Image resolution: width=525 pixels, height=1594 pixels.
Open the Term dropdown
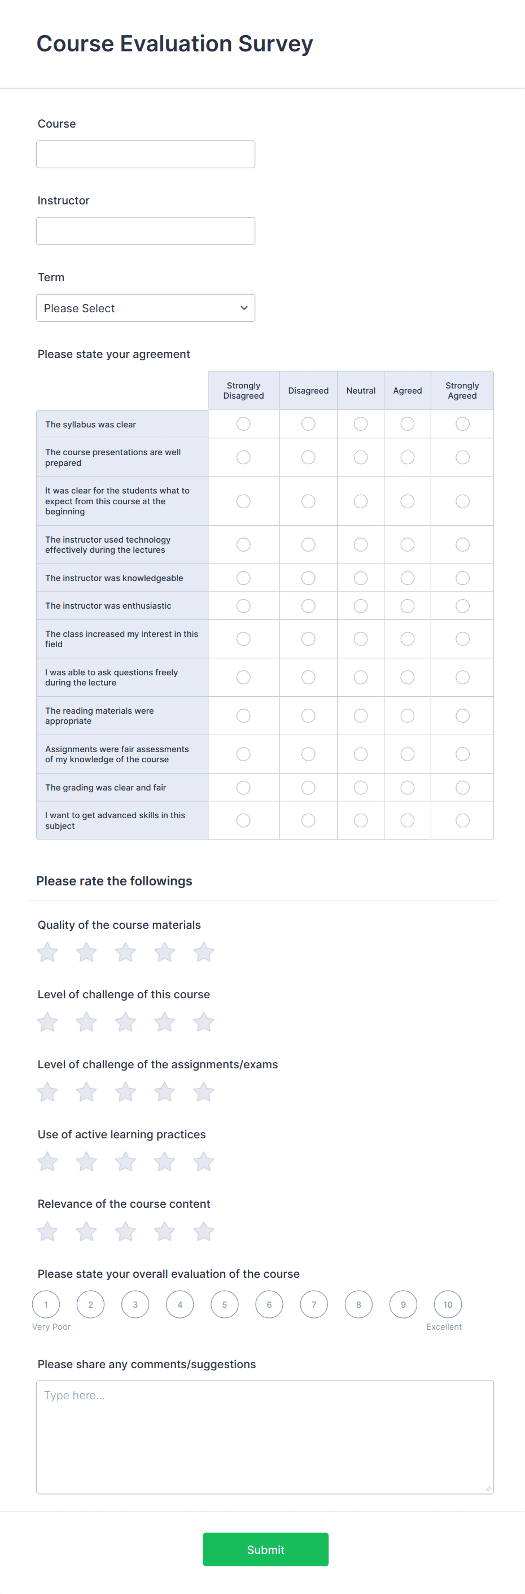click(145, 308)
